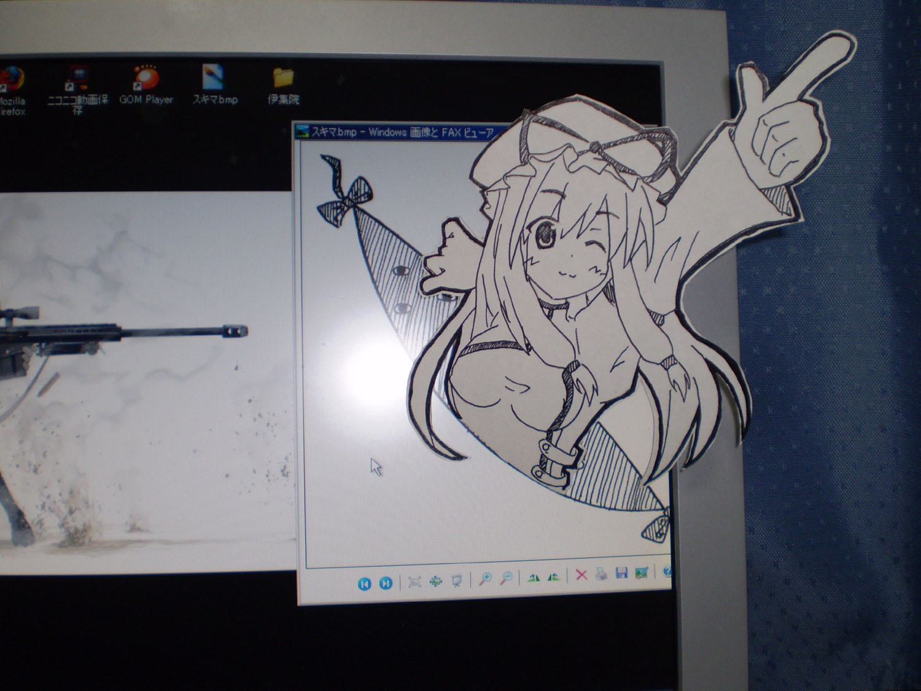
Task: Open the image for editing
Action: pos(642,573)
